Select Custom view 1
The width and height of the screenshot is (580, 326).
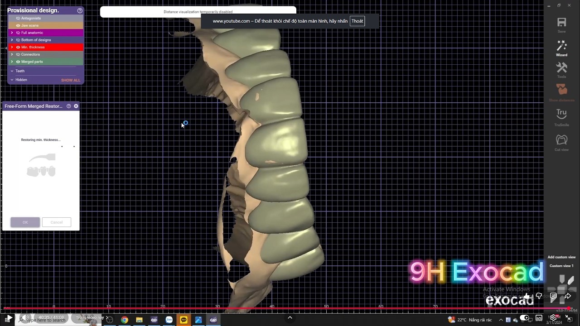coord(561,266)
